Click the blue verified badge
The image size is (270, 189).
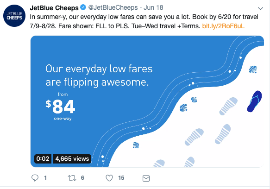pyautogui.click(x=83, y=7)
